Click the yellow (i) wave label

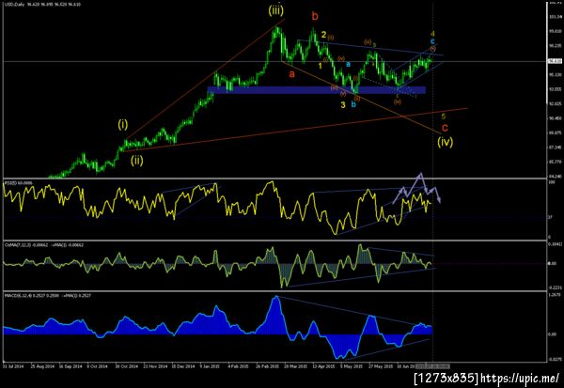click(122, 125)
